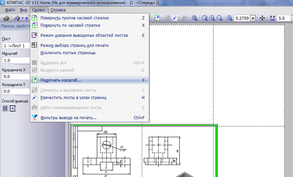
Task: Click the printer icon in the toolbar
Action: point(6,18)
